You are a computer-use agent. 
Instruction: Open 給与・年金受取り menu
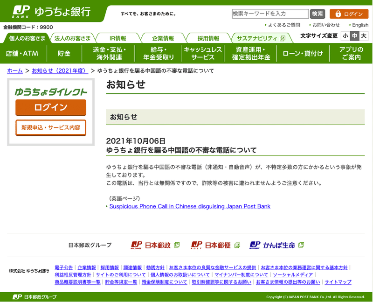pos(159,53)
